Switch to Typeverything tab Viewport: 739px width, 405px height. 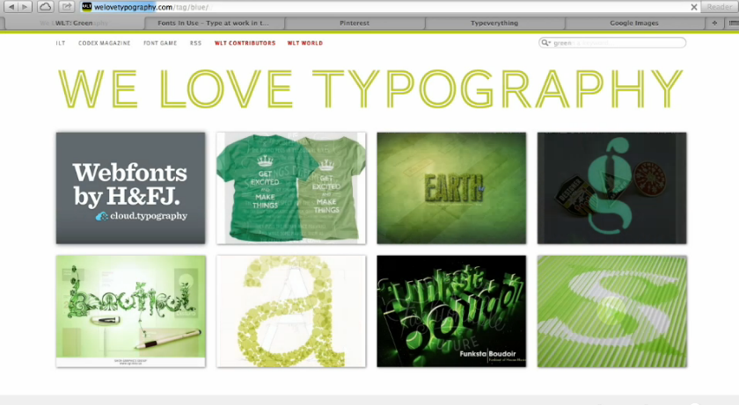pyautogui.click(x=494, y=23)
